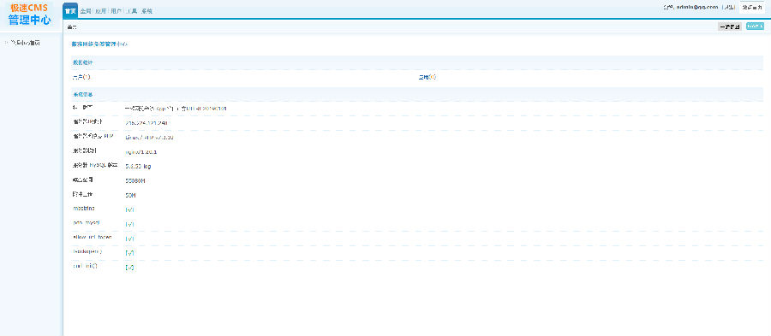771x336 pixels.
Task: Click the 极速CMS 管理中心 logo
Action: pos(29,14)
